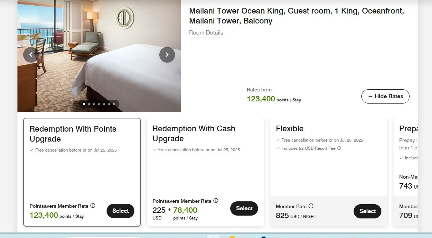Select the Flexible 825 USD rate
Screen dimensions: 432x238
click(x=367, y=211)
